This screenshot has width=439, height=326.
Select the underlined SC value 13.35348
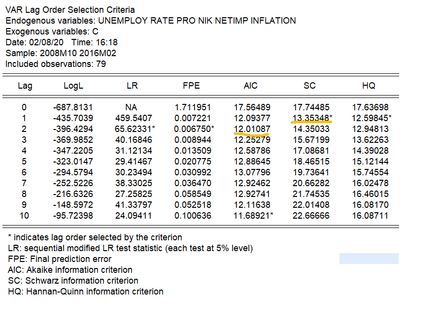click(311, 118)
